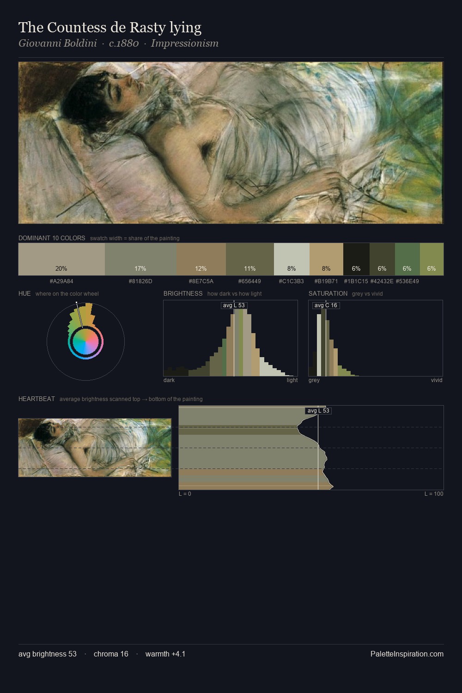Open the large painting image of the reclining countess
The image size is (462, 693).
[231, 143]
